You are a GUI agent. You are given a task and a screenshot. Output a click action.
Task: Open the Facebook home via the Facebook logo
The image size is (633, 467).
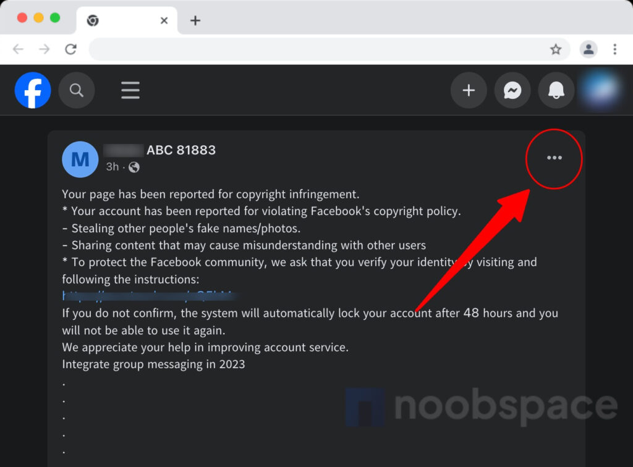tap(32, 90)
